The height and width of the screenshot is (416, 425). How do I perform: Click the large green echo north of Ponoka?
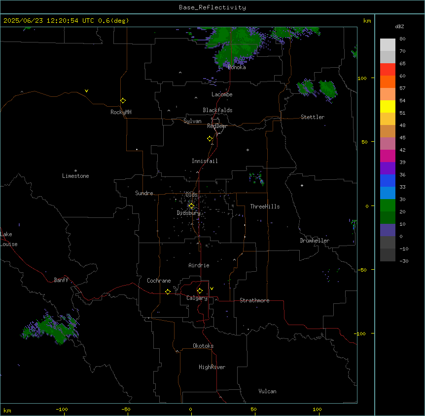[x=235, y=46]
